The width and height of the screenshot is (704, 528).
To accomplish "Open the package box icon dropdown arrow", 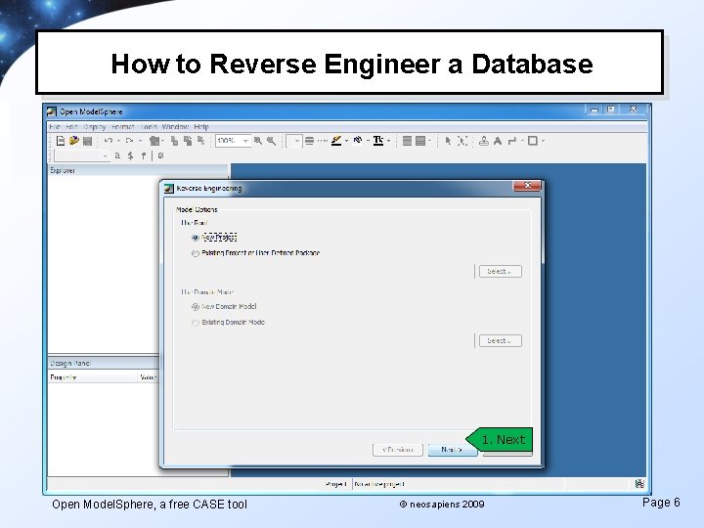I will pos(162,141).
